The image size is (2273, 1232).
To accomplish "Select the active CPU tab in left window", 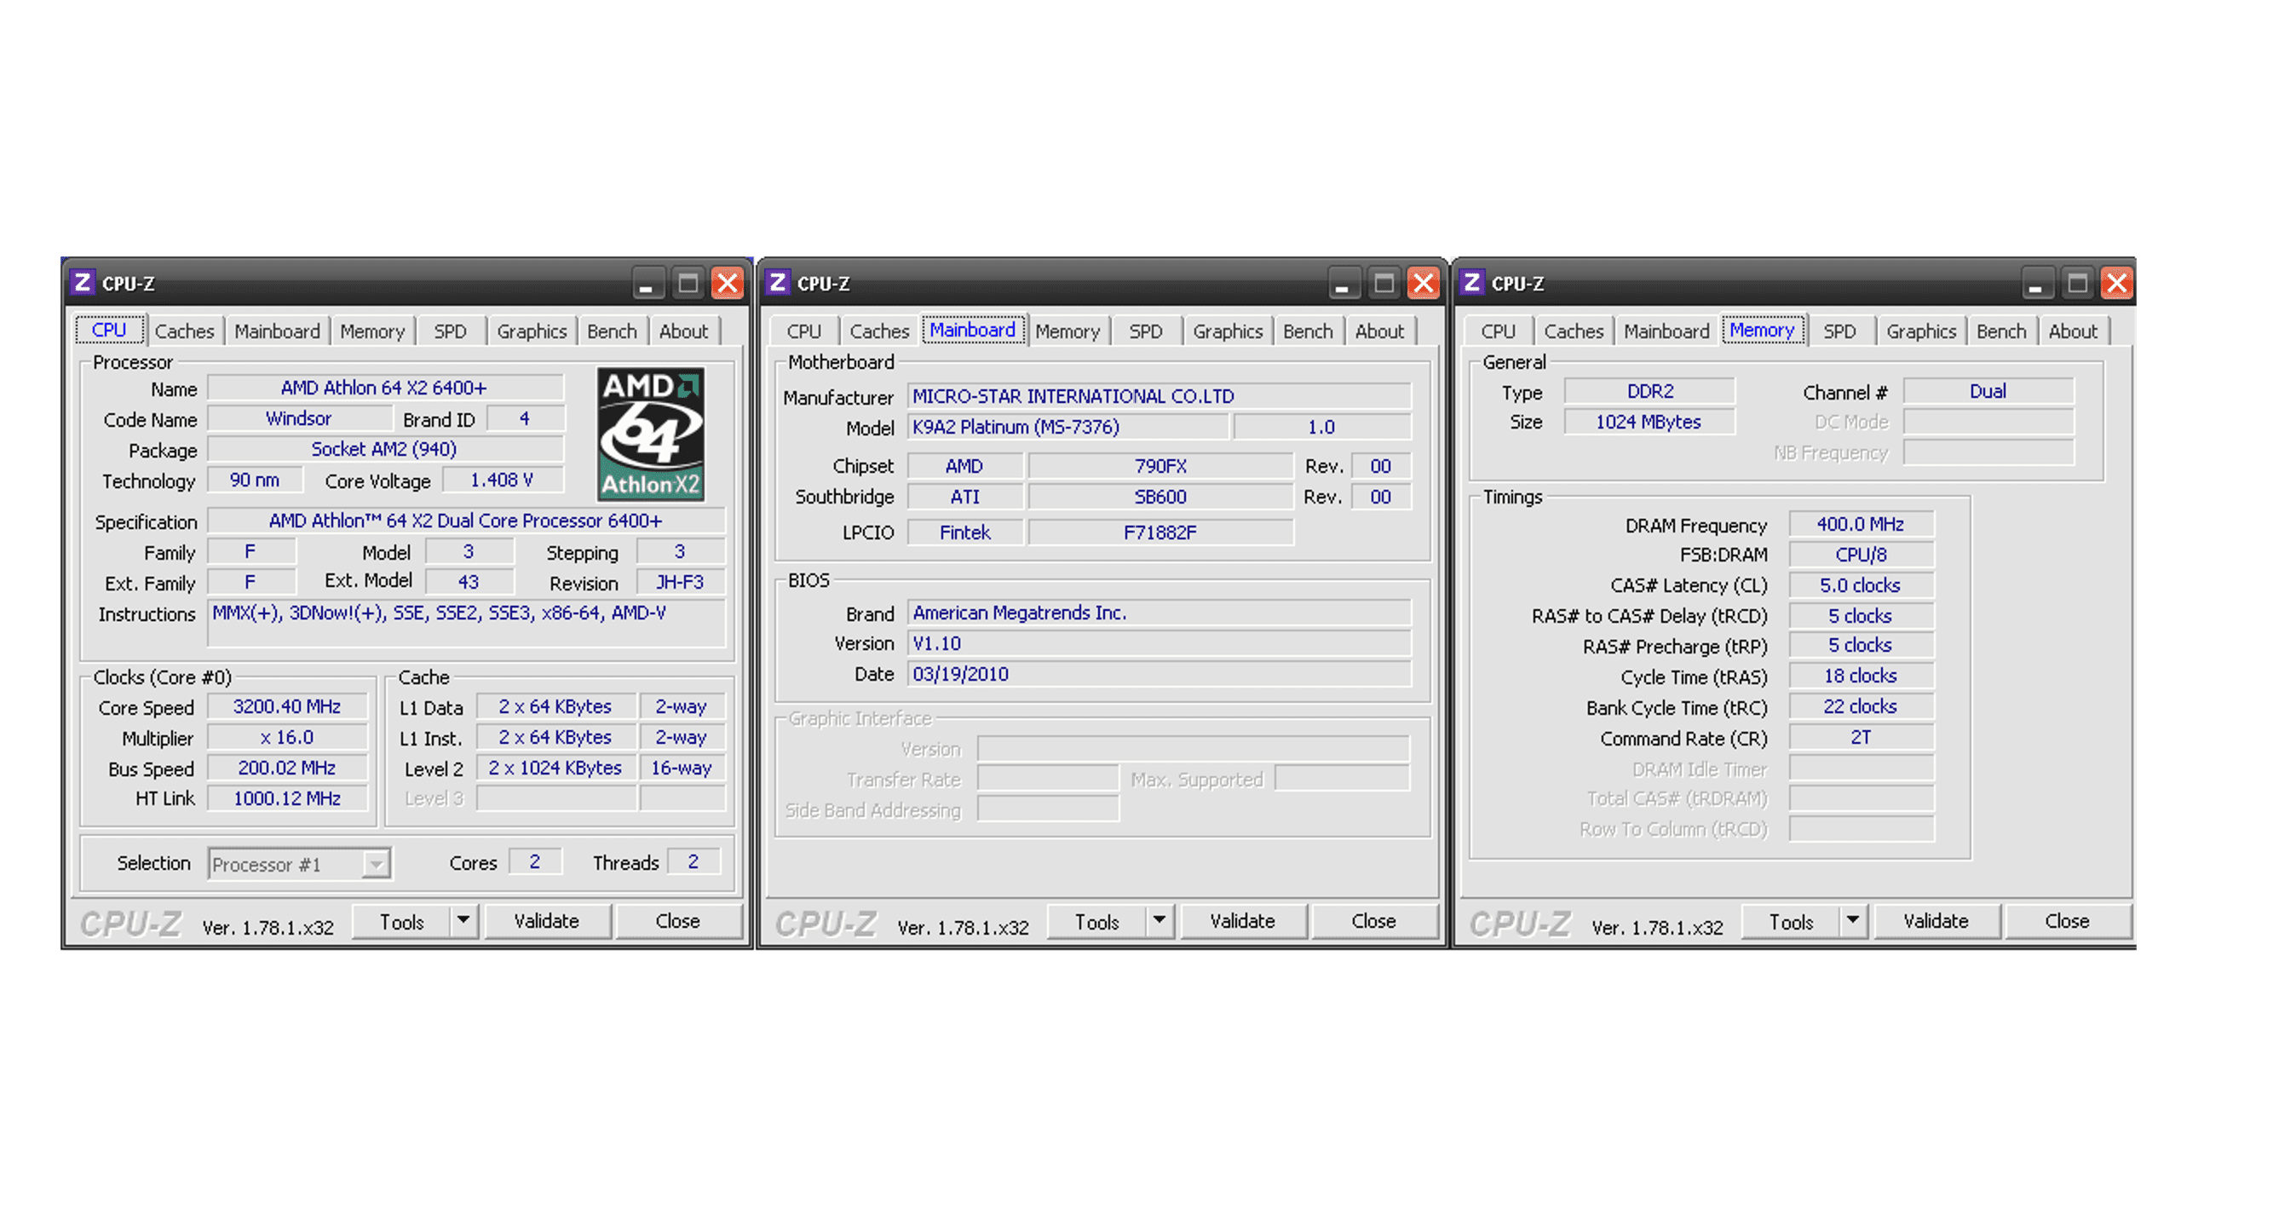I will (x=109, y=329).
